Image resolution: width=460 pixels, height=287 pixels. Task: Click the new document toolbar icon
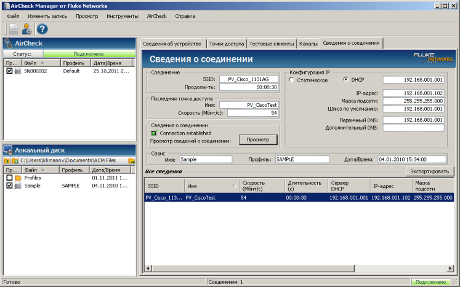coord(14,29)
